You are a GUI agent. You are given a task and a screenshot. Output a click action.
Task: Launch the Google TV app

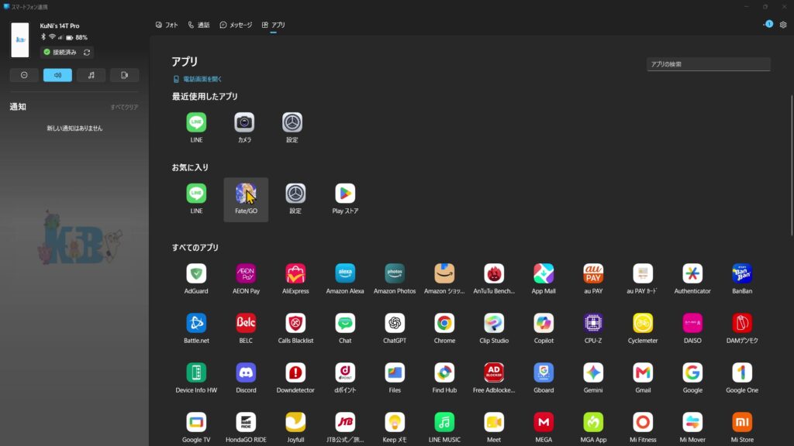pyautogui.click(x=196, y=422)
